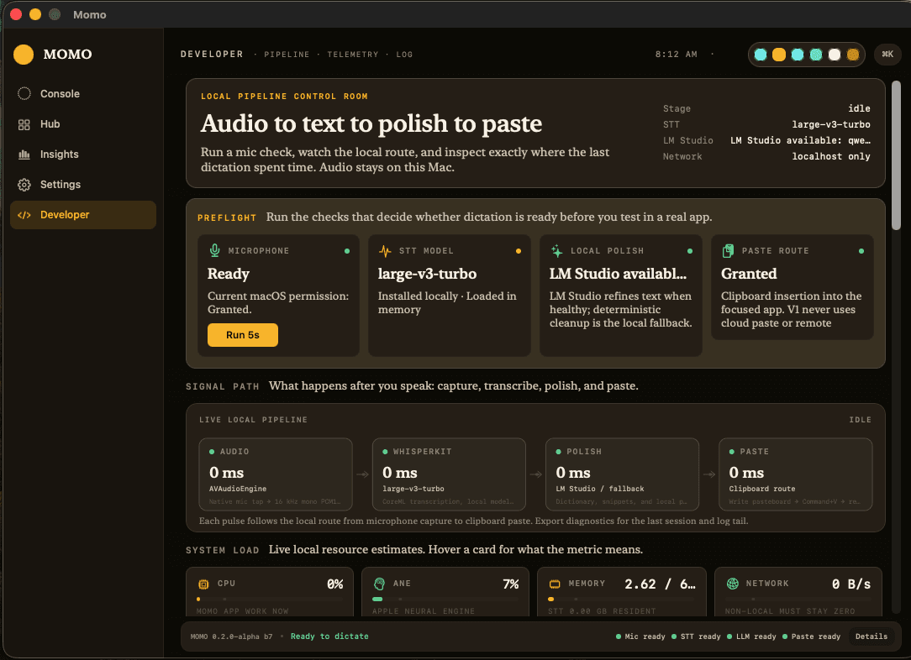Click the Paste ready status indicator
The image size is (911, 660).
coord(811,636)
